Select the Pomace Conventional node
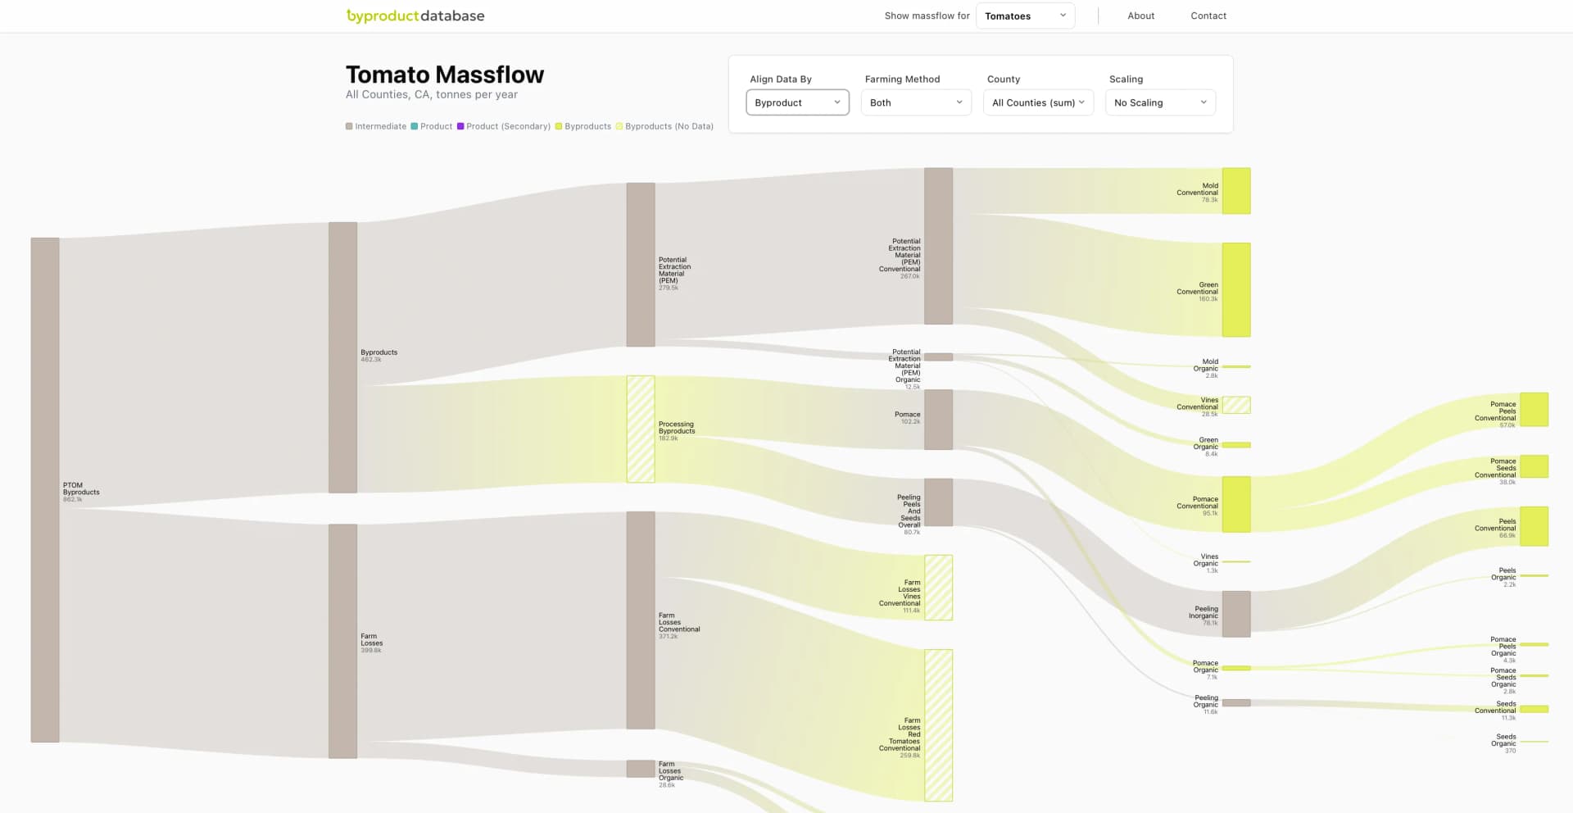 (x=1236, y=503)
